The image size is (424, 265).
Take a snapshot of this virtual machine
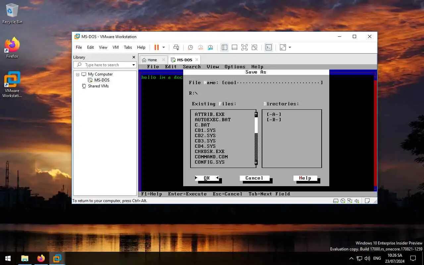[190, 47]
